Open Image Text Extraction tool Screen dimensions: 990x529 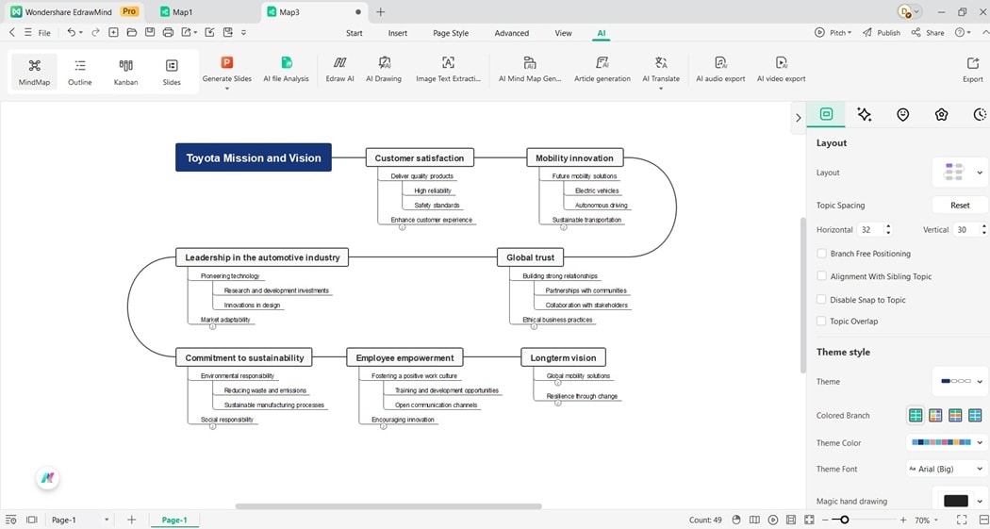pos(448,70)
